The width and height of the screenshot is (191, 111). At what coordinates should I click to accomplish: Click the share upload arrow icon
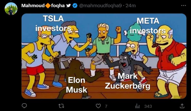pos(182,106)
